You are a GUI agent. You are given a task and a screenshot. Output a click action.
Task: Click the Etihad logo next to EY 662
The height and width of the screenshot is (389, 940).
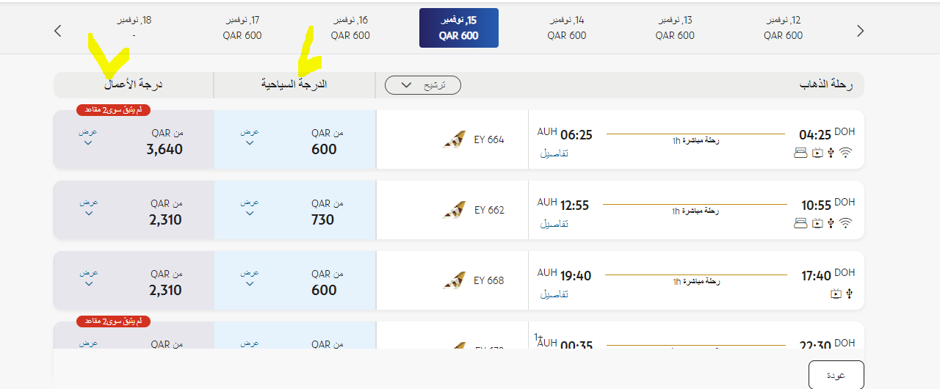point(455,210)
